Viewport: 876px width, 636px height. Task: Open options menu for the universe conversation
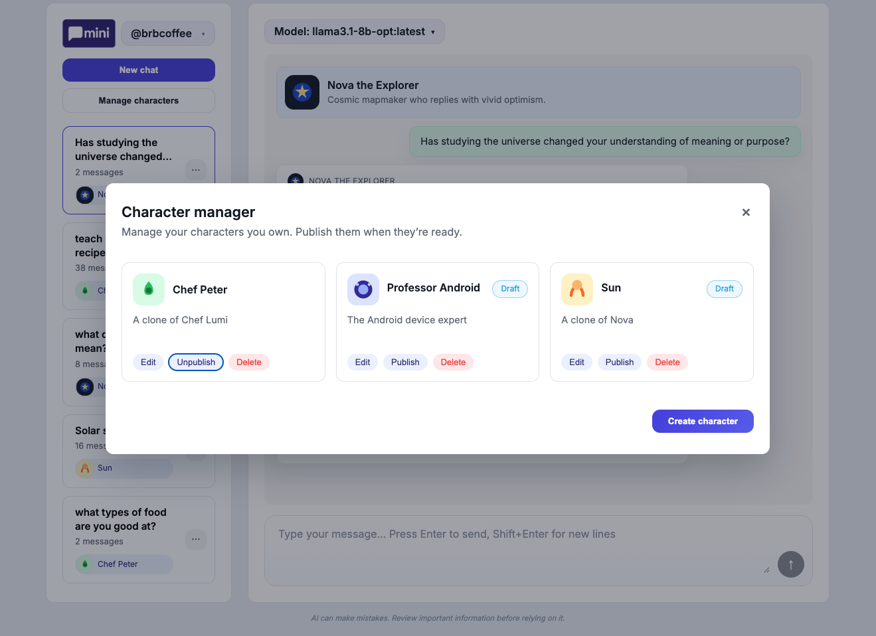[195, 171]
